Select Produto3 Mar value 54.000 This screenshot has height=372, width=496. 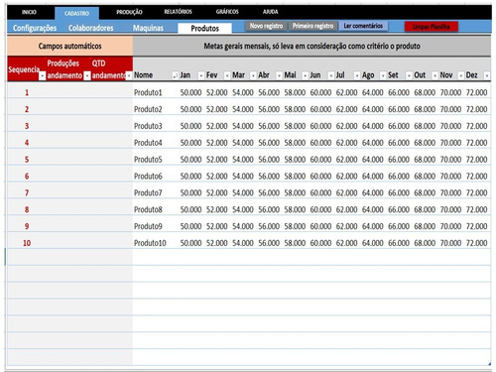pyautogui.click(x=243, y=126)
